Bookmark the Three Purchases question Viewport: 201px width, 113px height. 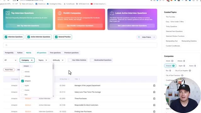pyautogui.click(x=154, y=99)
